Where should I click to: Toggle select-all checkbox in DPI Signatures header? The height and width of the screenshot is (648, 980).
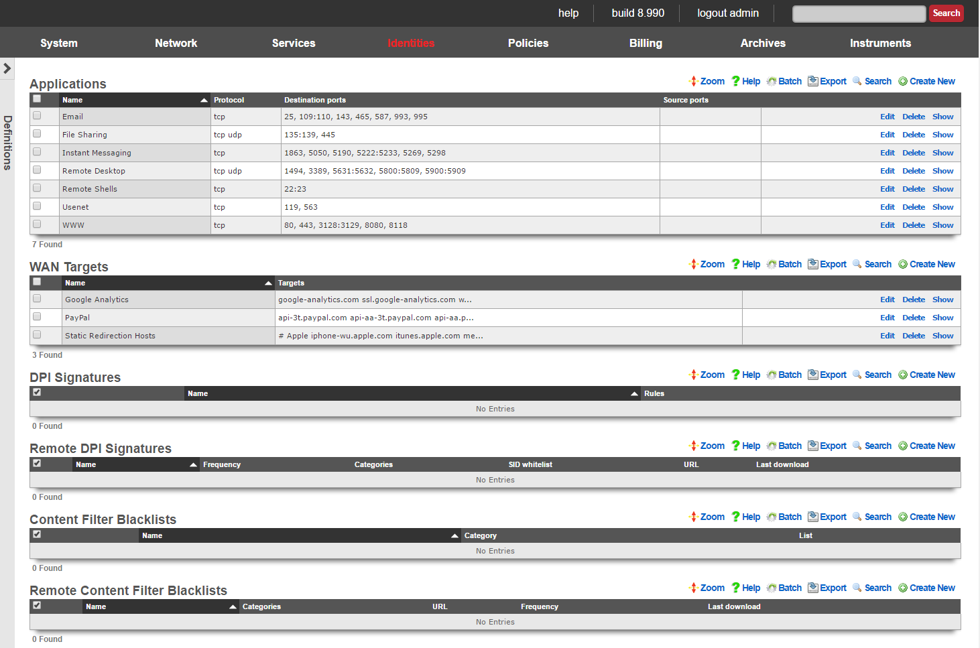coord(37,393)
